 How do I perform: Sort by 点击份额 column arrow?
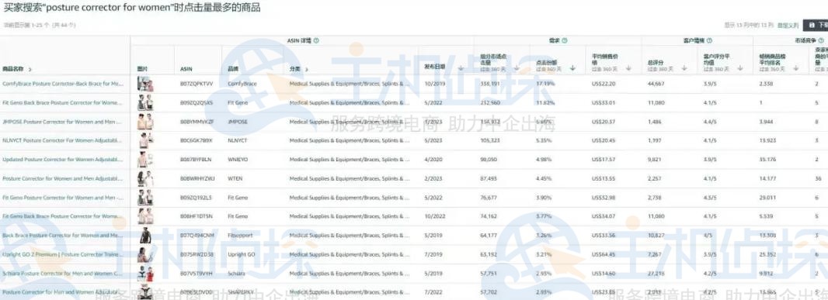tap(573, 68)
